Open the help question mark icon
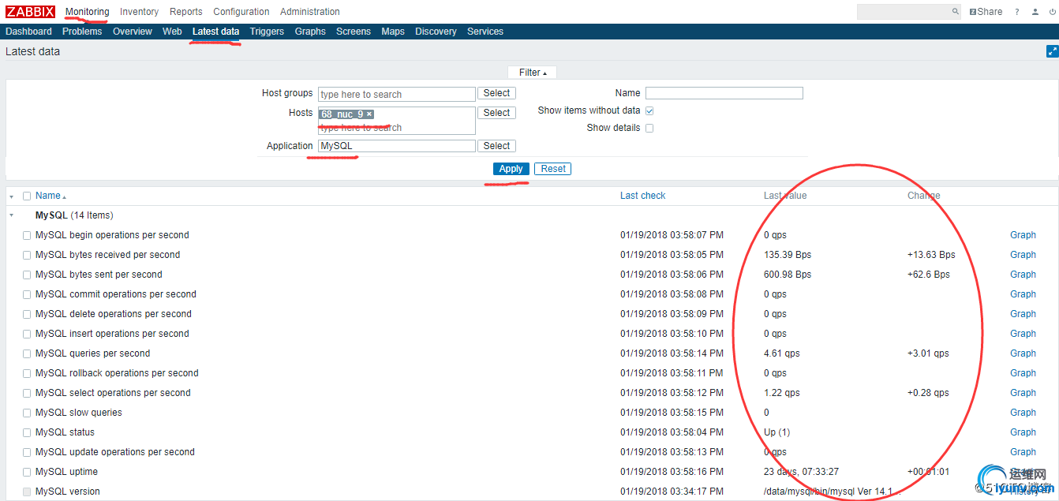 click(x=1017, y=12)
